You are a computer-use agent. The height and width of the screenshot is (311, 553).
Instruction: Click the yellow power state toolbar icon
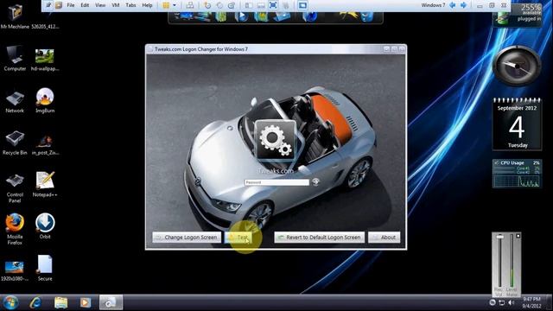tap(166, 5)
